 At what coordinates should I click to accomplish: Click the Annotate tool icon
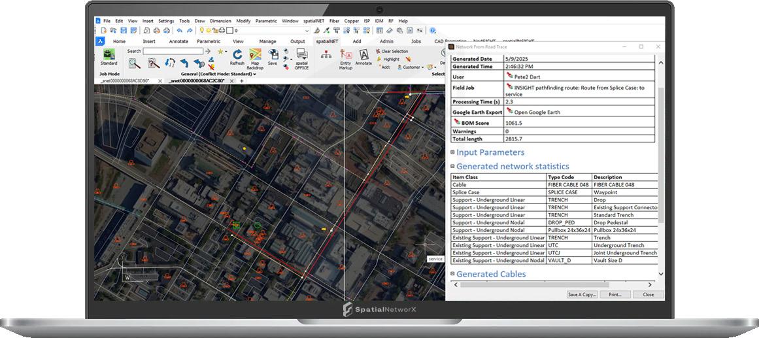tap(363, 54)
